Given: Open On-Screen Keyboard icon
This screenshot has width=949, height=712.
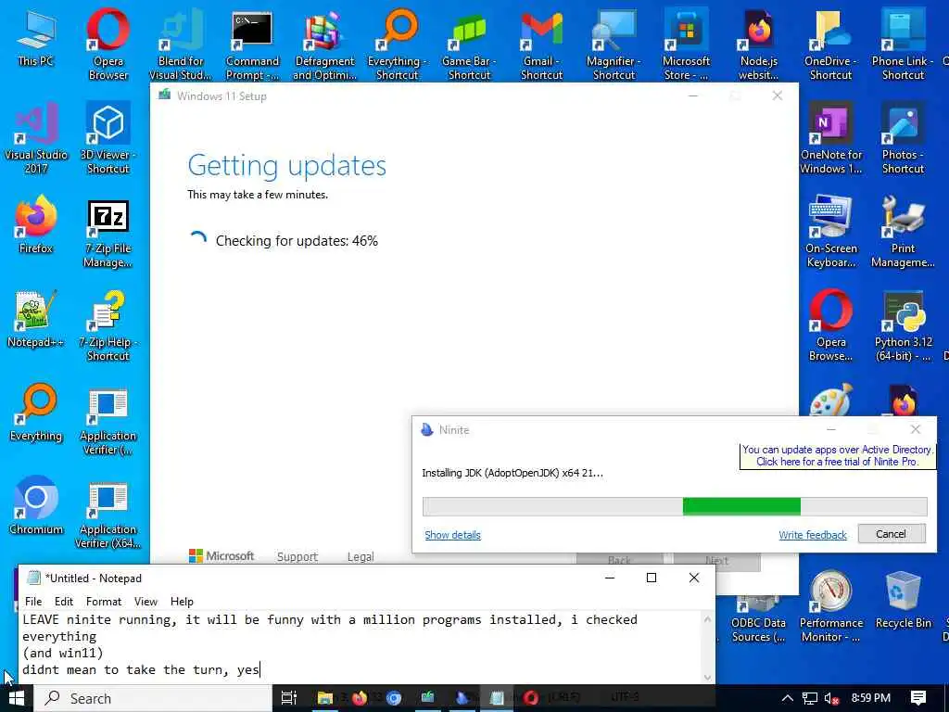Looking at the screenshot, I should click(830, 232).
